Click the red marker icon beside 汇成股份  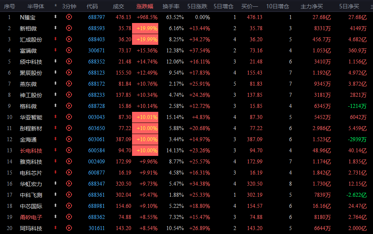55,39
